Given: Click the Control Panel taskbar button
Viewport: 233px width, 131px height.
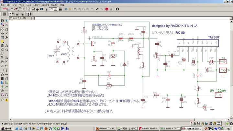Looking at the screenshot, I should [150, 128].
